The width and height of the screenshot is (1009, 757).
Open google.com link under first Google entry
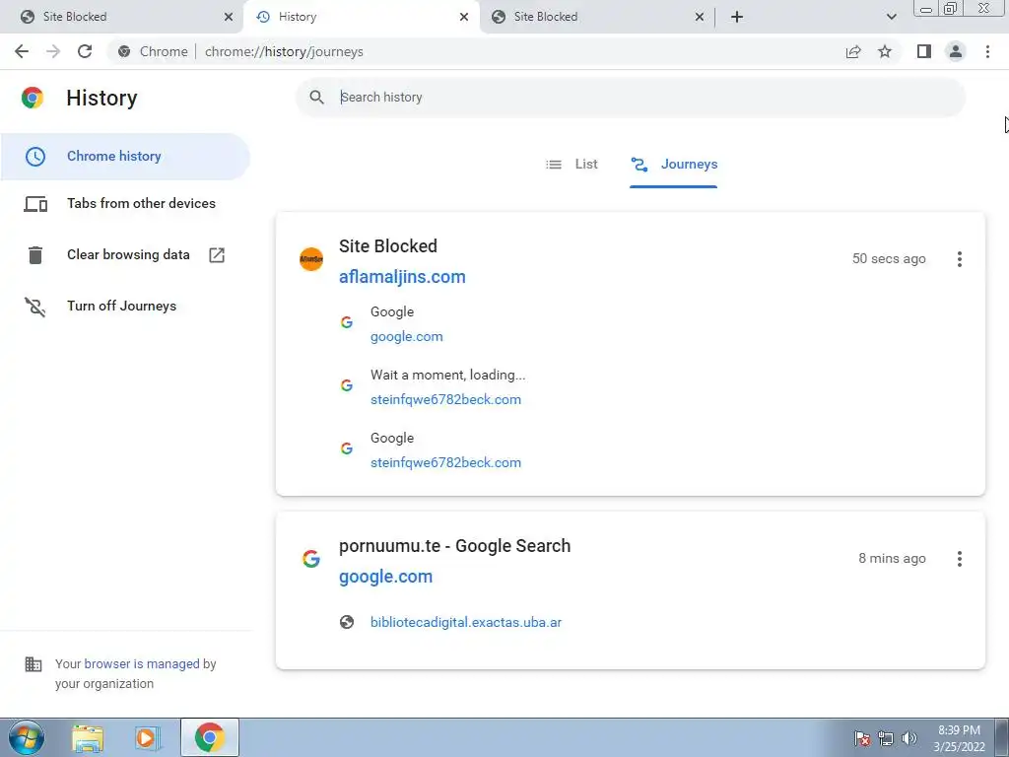[406, 337]
